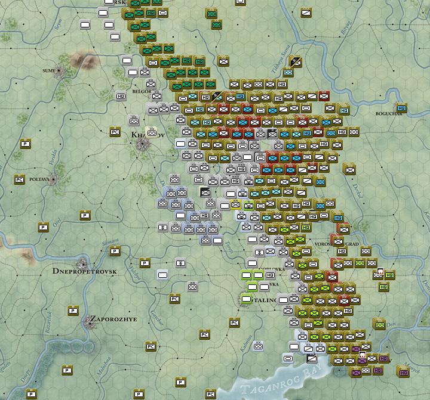430x400 pixels.
Task: Click the PC counter west of Poltava
Action: tap(19, 179)
